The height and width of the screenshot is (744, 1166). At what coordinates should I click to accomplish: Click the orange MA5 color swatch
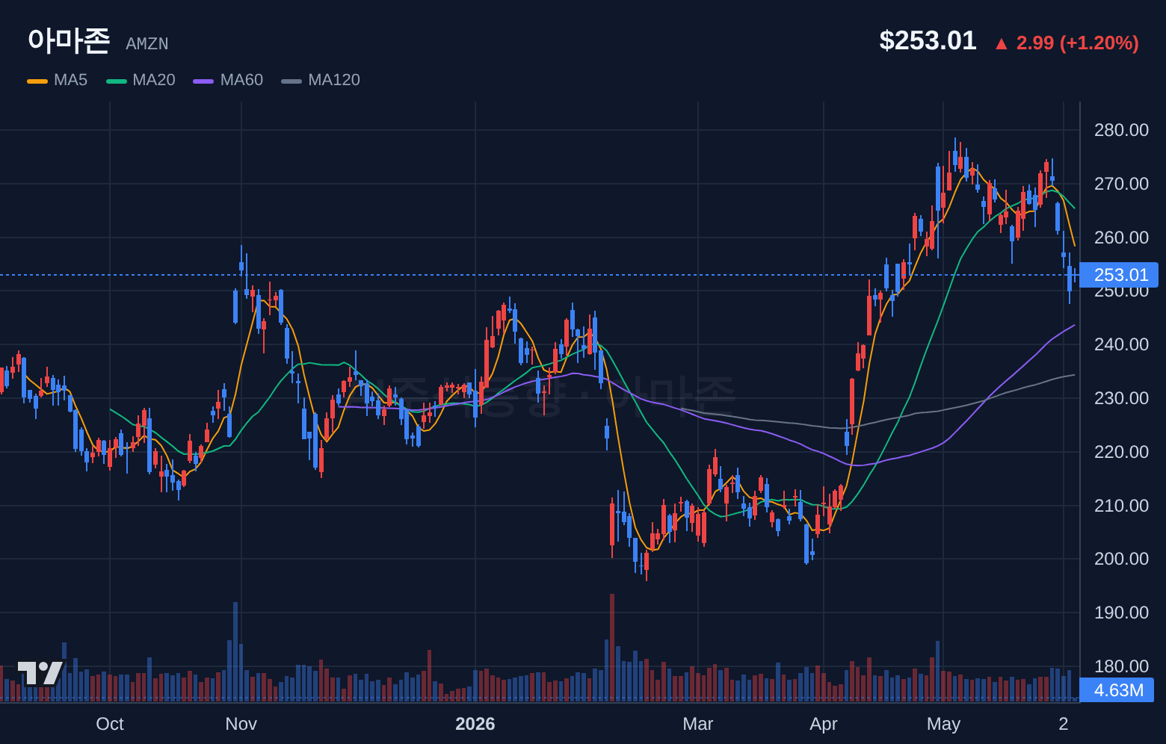(37, 81)
